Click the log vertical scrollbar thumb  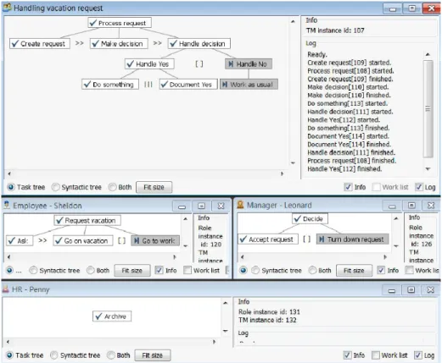428,108
